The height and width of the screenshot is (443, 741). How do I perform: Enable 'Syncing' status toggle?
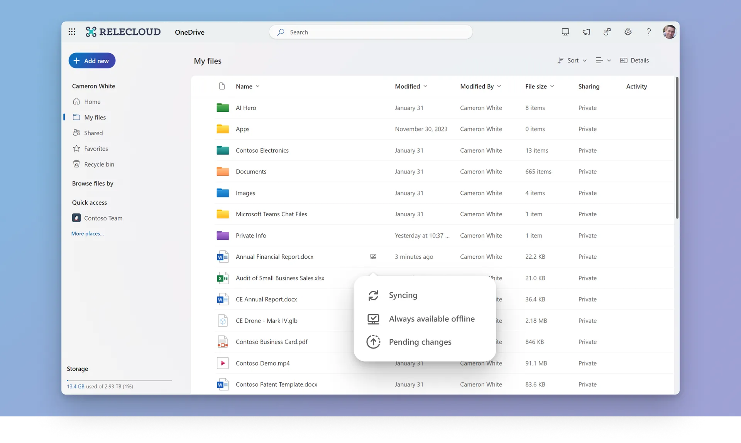click(403, 295)
